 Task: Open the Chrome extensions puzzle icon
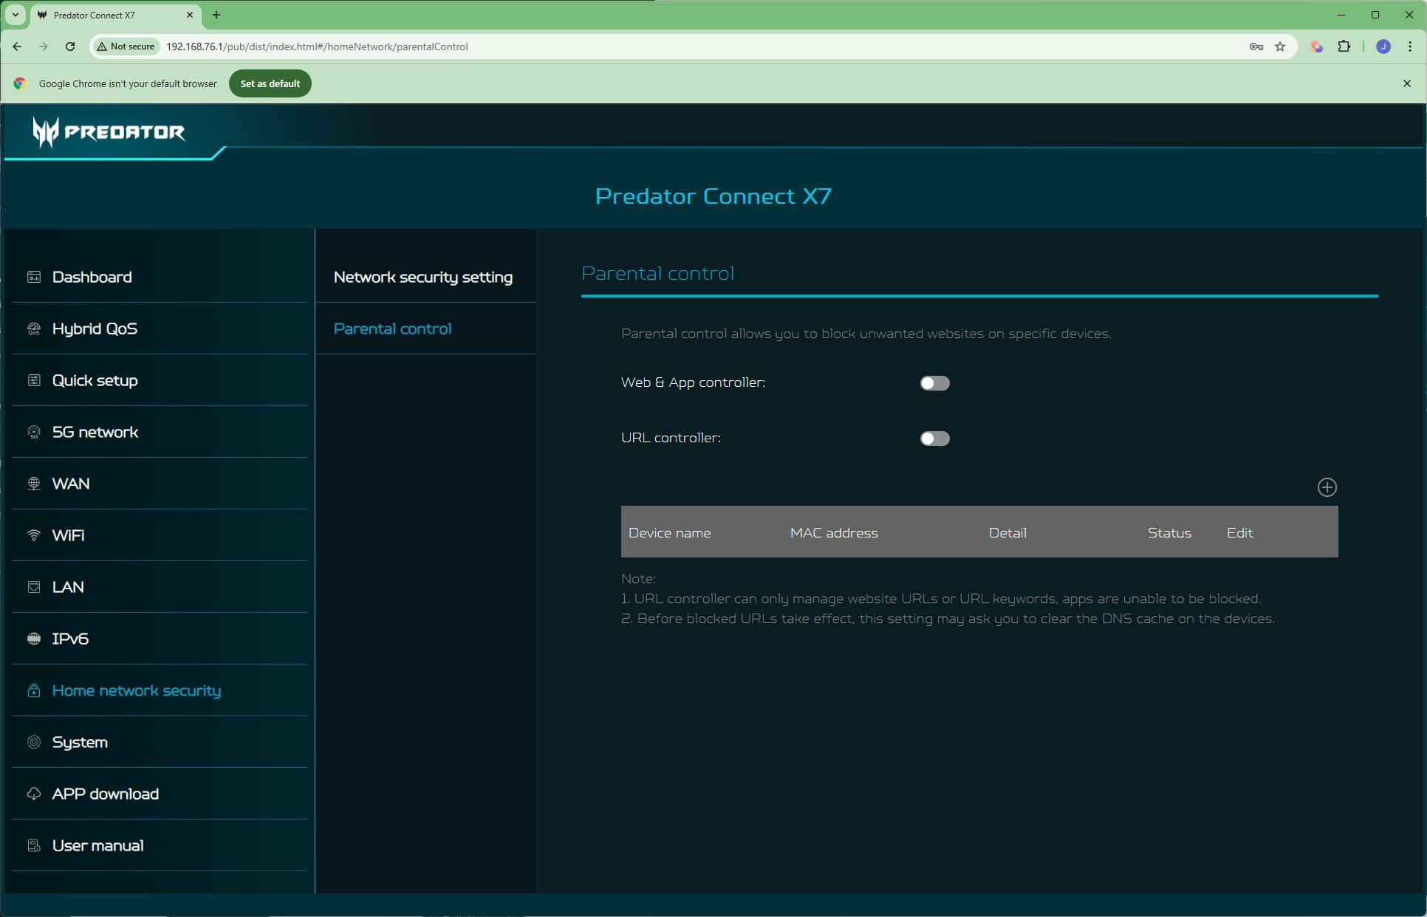(x=1344, y=47)
